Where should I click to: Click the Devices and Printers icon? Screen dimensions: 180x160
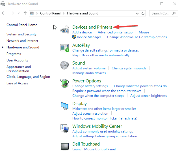pos(65,30)
